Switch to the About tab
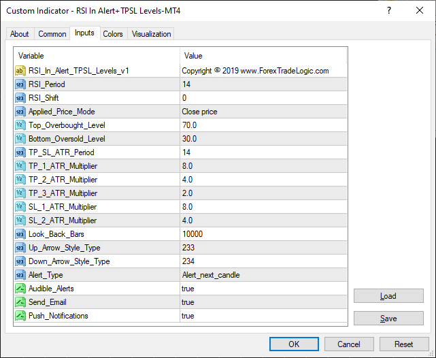This screenshot has width=436, height=358. (x=20, y=34)
